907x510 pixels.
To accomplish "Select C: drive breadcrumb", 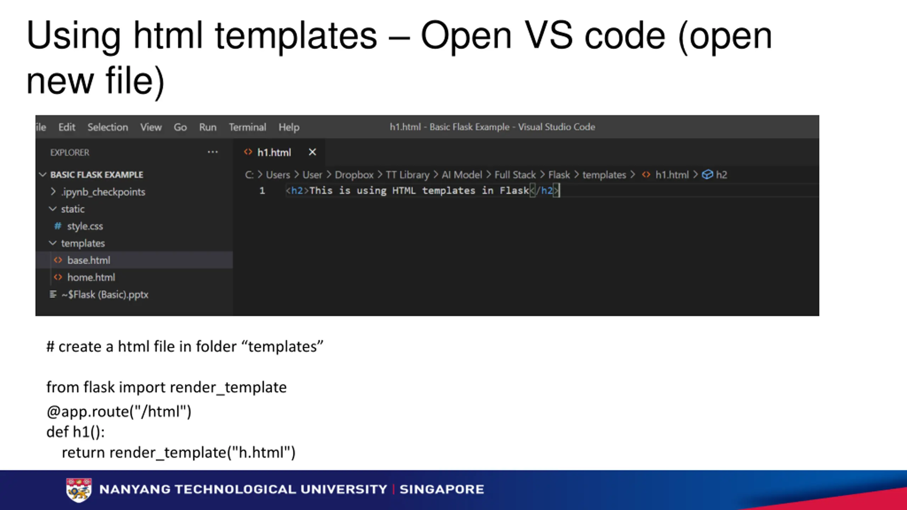I will pyautogui.click(x=249, y=175).
